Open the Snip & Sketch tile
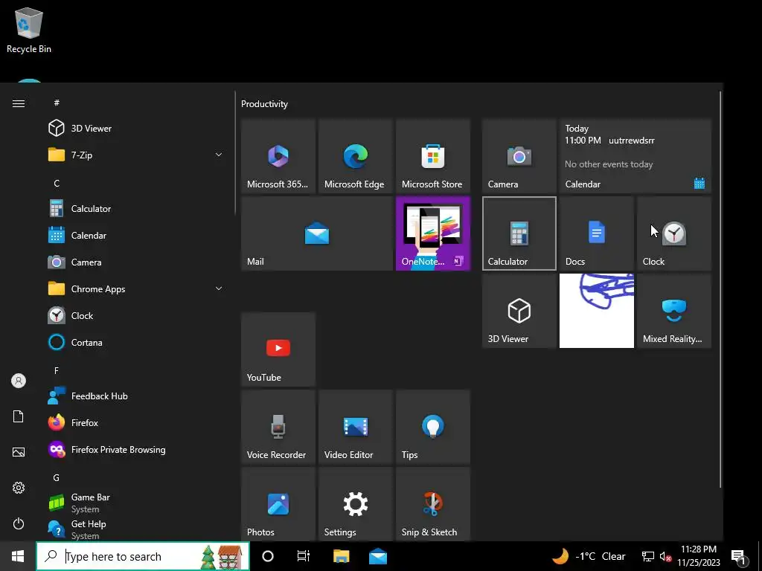The width and height of the screenshot is (762, 571). (x=433, y=504)
